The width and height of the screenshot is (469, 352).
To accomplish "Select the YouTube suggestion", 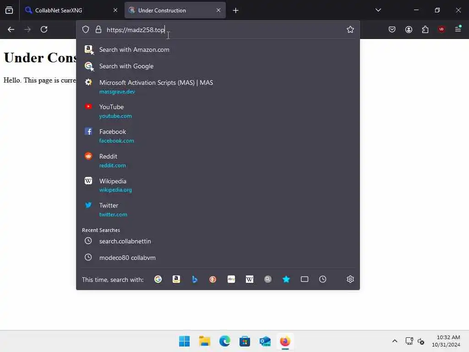I will [x=218, y=111].
